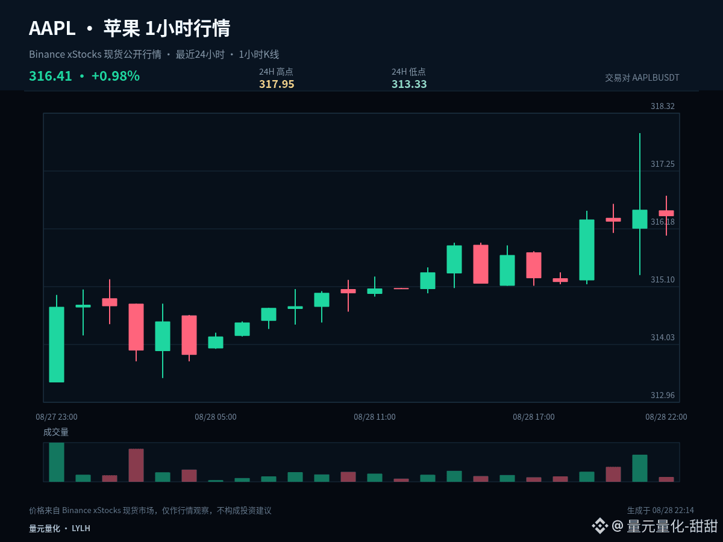Click the 08/28 05:00 time axis label

click(x=216, y=417)
